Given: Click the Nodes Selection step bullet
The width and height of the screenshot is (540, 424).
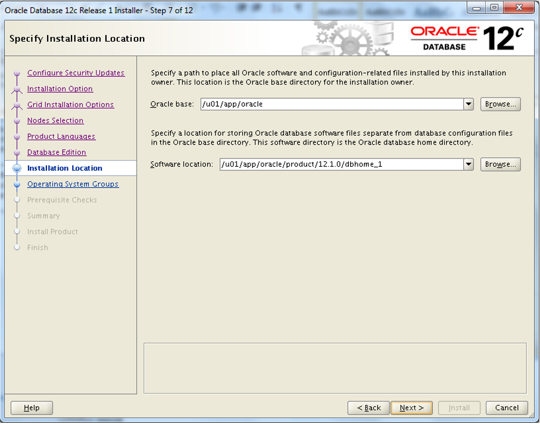Looking at the screenshot, I should click(x=17, y=120).
